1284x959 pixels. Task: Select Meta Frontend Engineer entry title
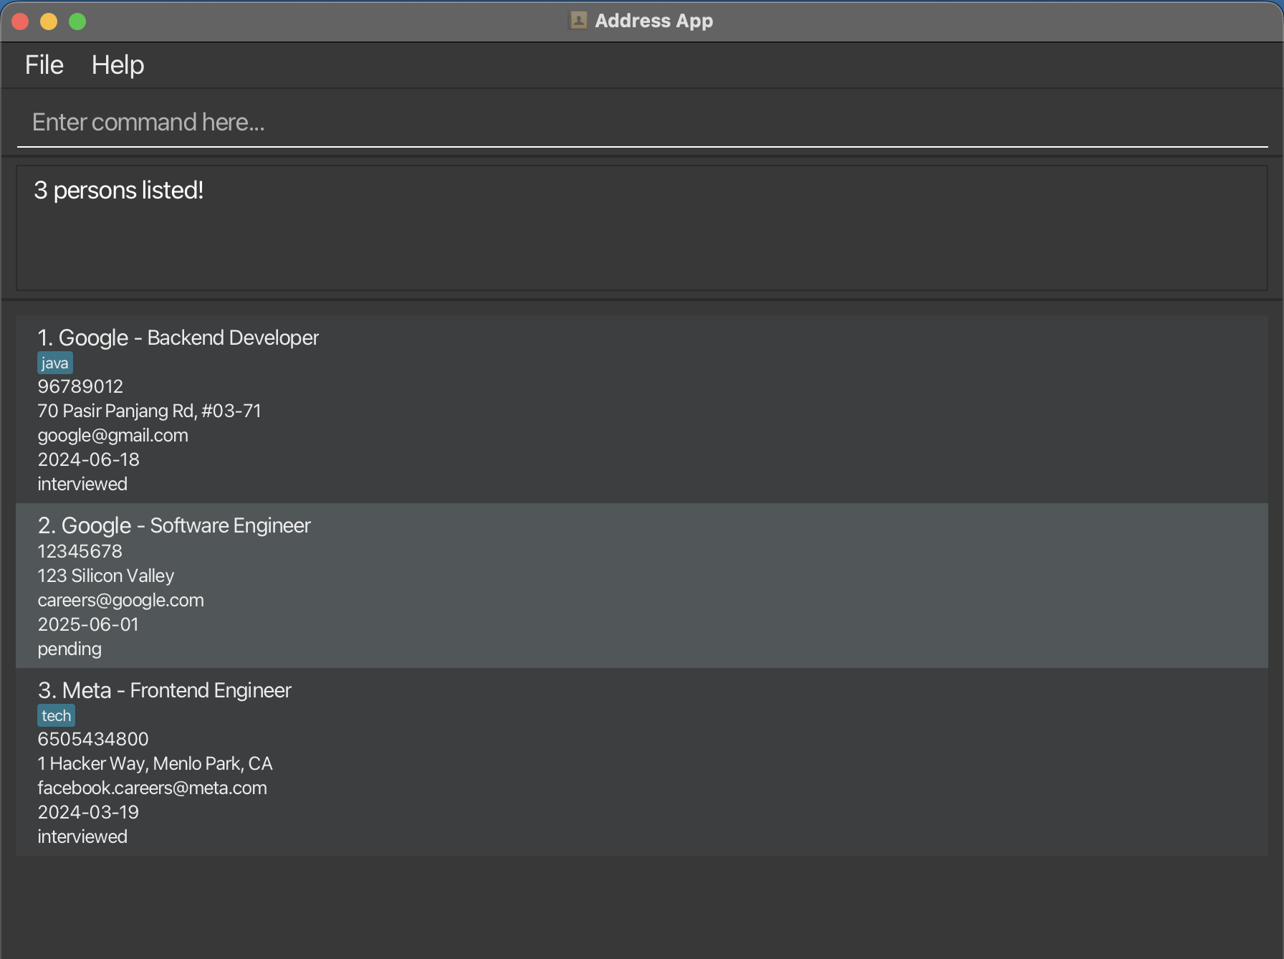pyautogui.click(x=164, y=690)
